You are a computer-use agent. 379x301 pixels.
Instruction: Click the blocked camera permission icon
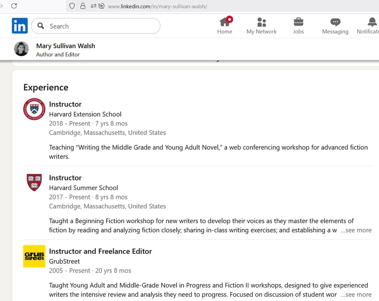point(101,6)
